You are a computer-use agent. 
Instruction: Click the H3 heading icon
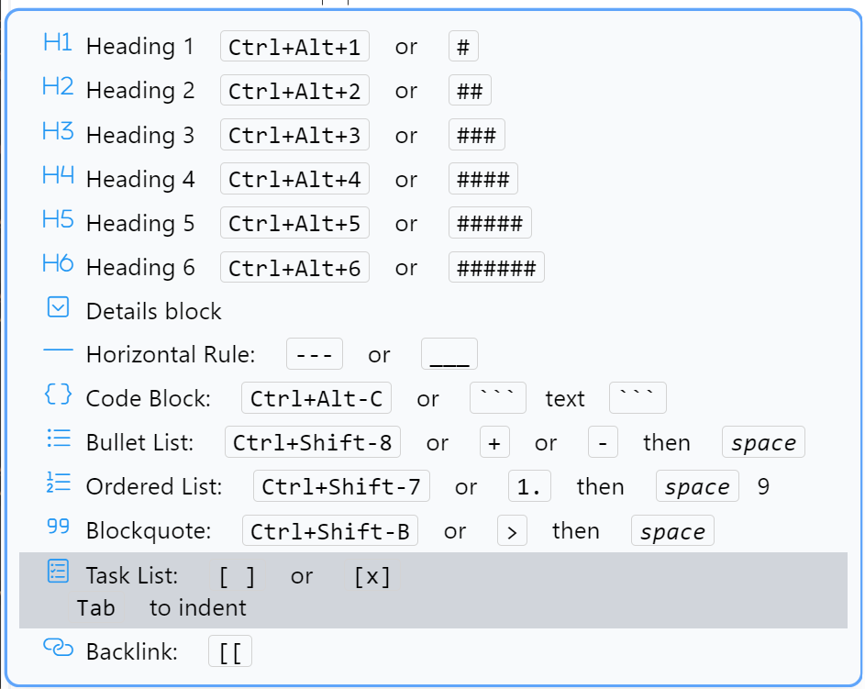point(58,131)
